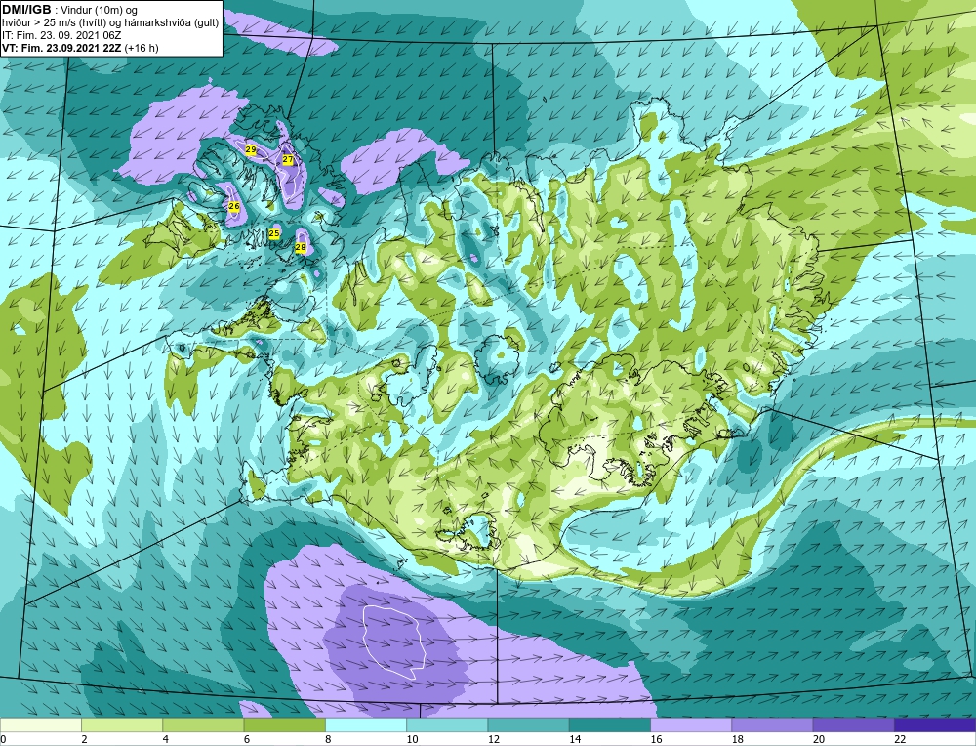Click the yellow gust label 27
976x746 pixels.
pos(288,159)
